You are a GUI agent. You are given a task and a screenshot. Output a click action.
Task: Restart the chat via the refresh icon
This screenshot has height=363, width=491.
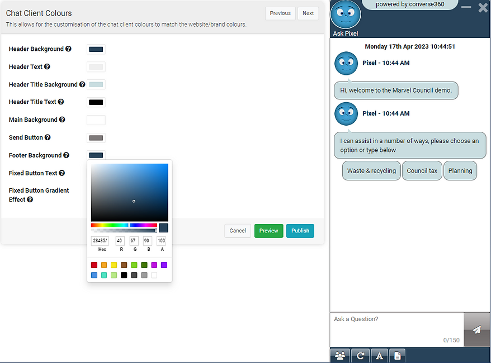[x=360, y=355]
